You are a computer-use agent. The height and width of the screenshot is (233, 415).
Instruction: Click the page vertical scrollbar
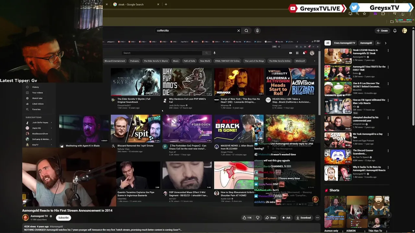[413, 78]
